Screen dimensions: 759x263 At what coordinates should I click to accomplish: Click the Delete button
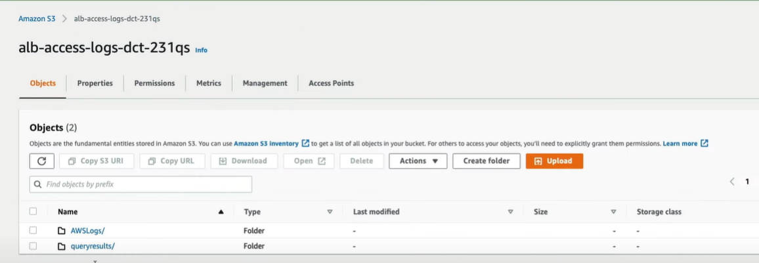[x=362, y=161]
